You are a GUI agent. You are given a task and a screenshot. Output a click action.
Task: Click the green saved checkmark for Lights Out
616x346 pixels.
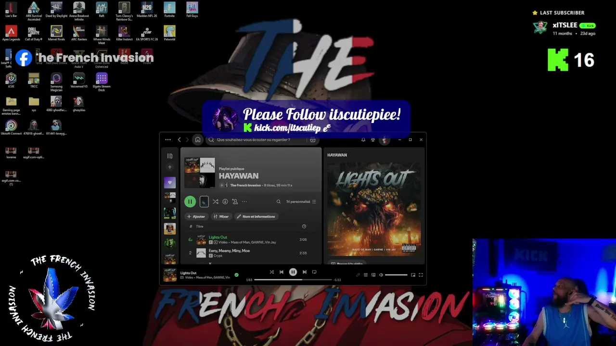(x=236, y=275)
